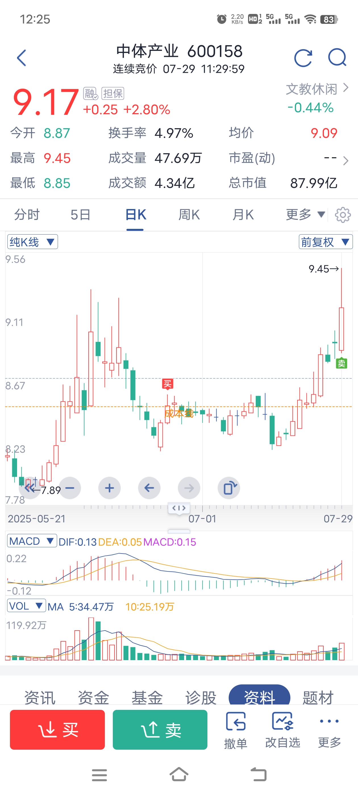
Task: Move chart left with arrow button
Action: 149,488
